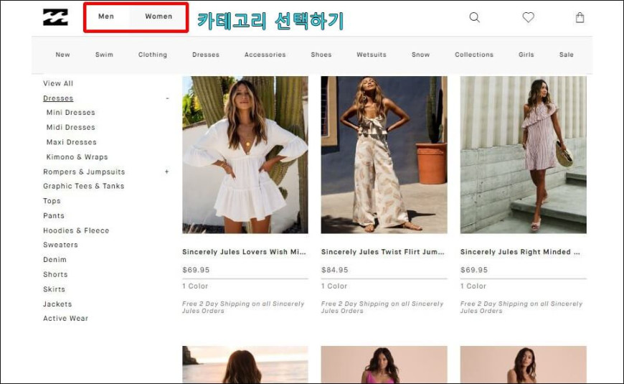This screenshot has width=624, height=384.
Task: Open the Collections menu item
Action: [x=474, y=55]
